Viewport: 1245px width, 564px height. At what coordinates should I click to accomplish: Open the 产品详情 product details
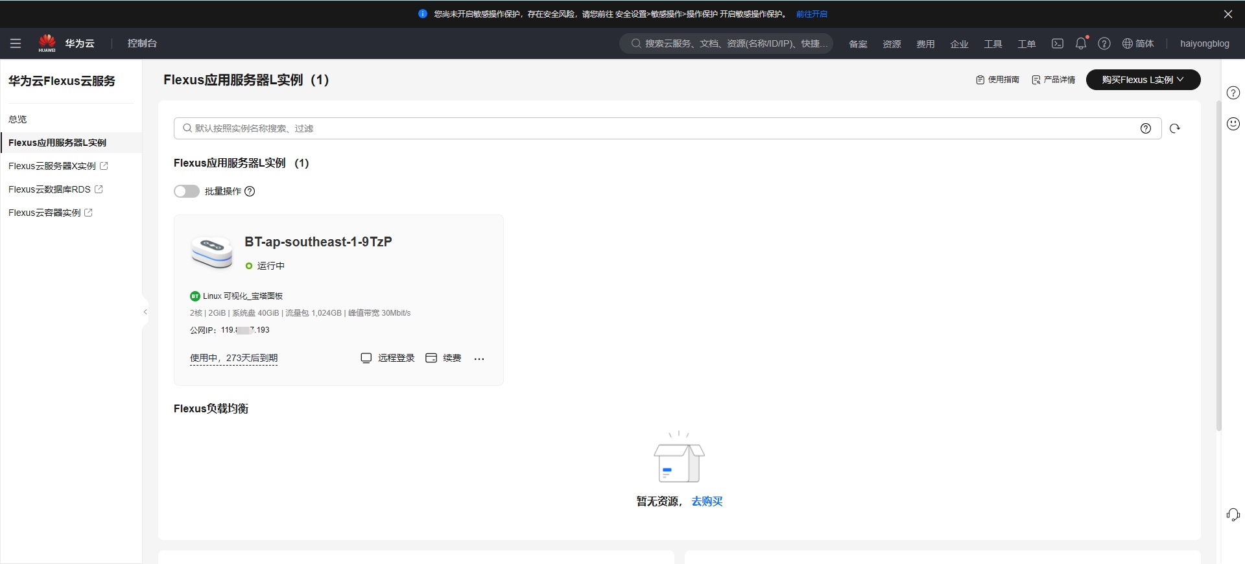1053,80
